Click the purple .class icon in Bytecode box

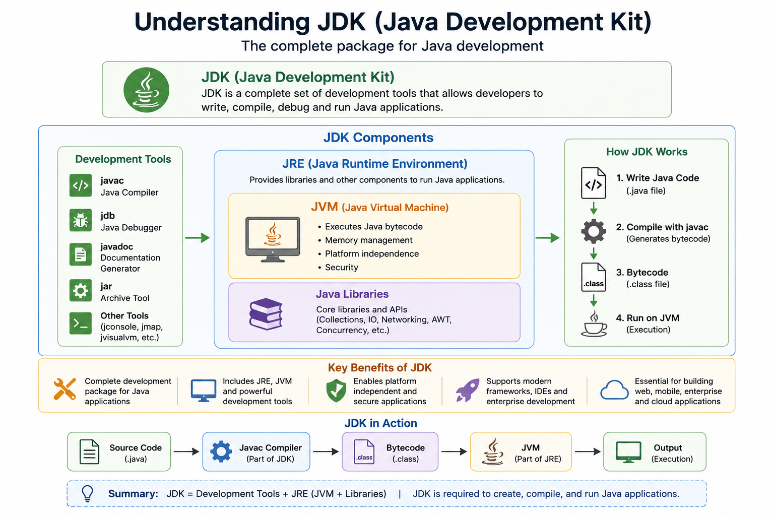(364, 451)
